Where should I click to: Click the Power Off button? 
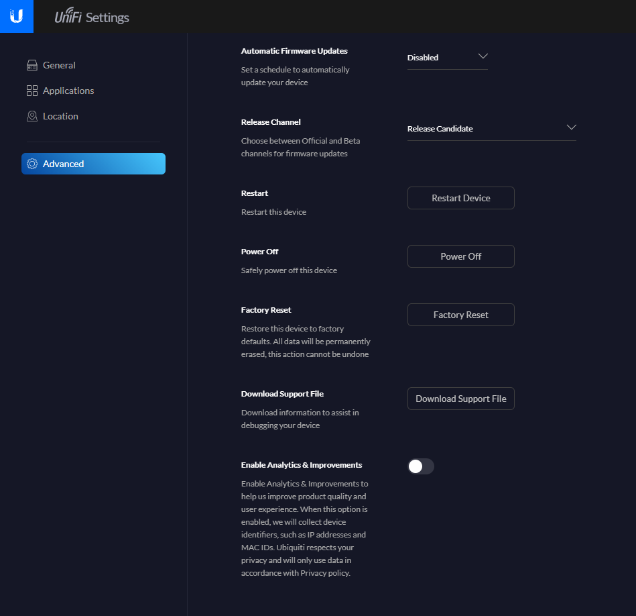click(x=460, y=256)
